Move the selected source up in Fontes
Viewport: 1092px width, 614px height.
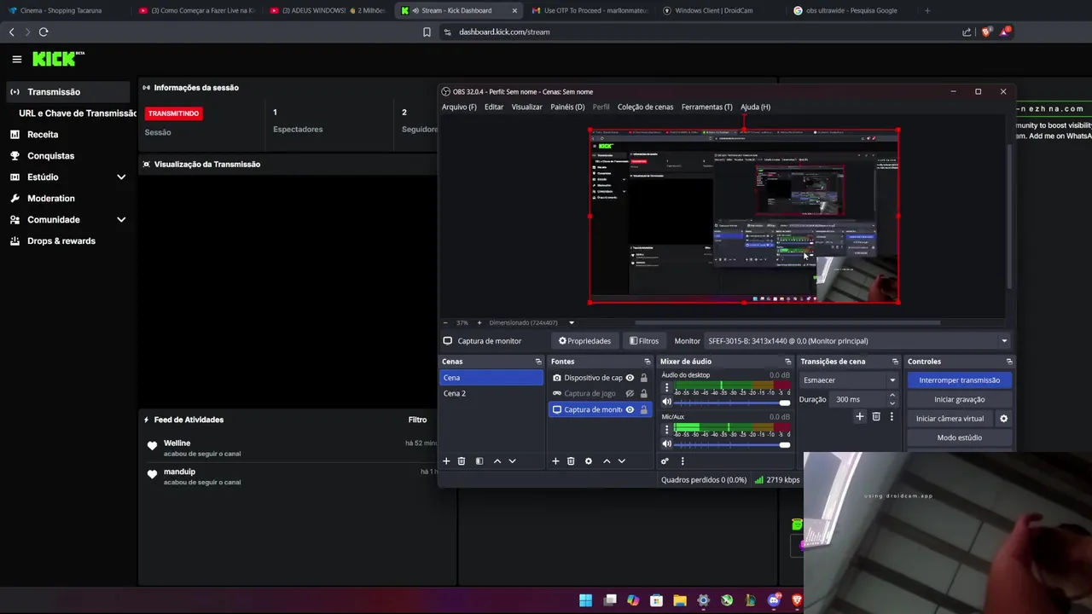pos(607,460)
